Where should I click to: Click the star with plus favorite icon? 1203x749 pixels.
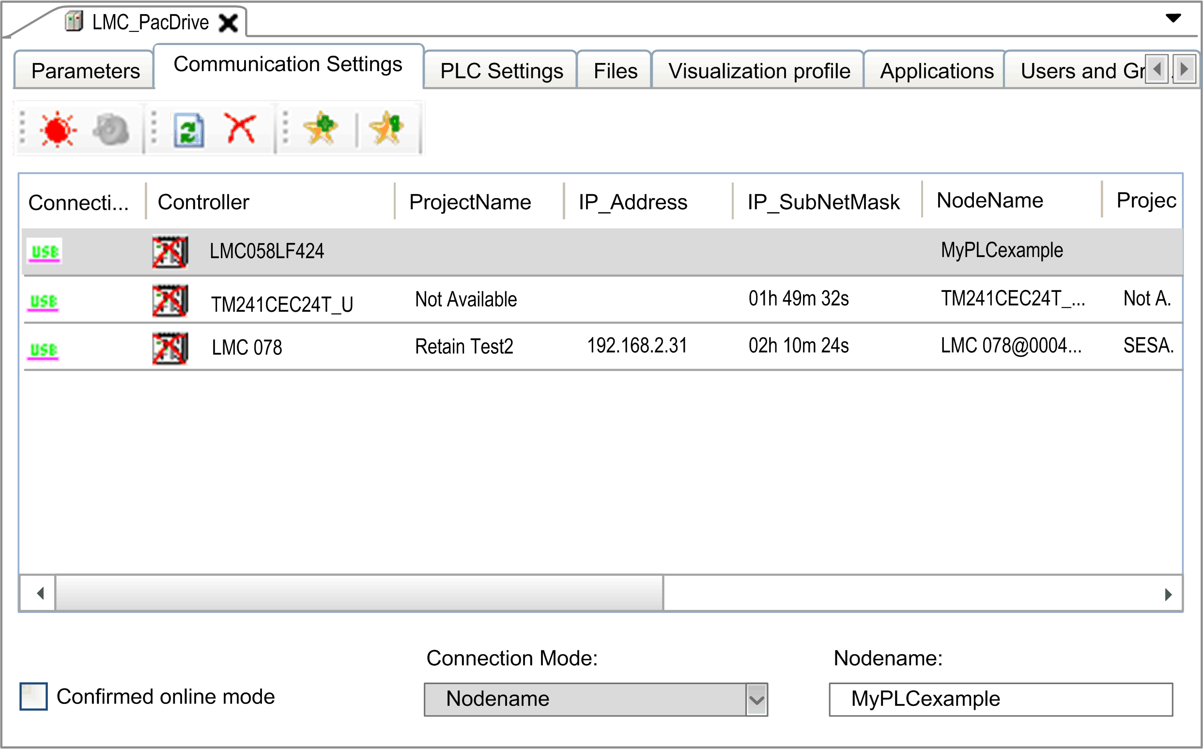(x=321, y=128)
